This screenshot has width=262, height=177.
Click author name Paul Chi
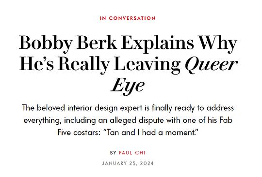click(x=132, y=153)
